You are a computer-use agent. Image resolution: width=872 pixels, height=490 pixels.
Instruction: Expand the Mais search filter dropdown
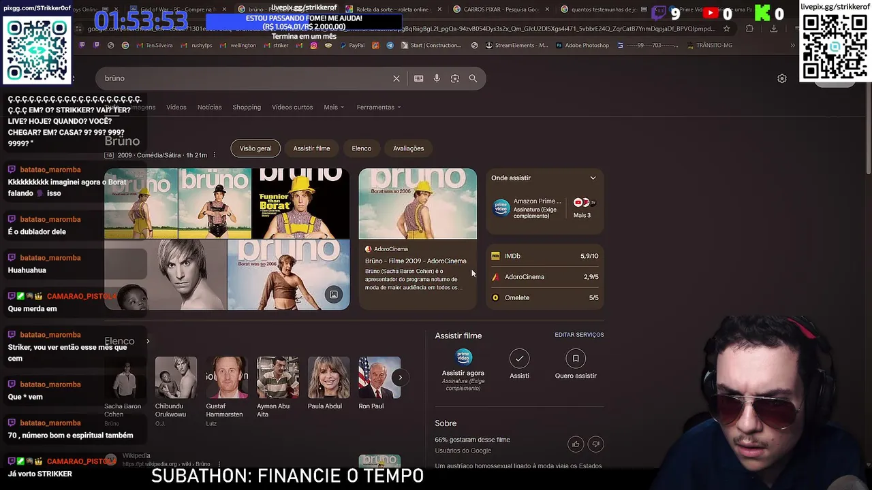(334, 108)
